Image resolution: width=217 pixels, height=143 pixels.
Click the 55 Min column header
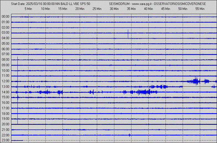(200, 9)
